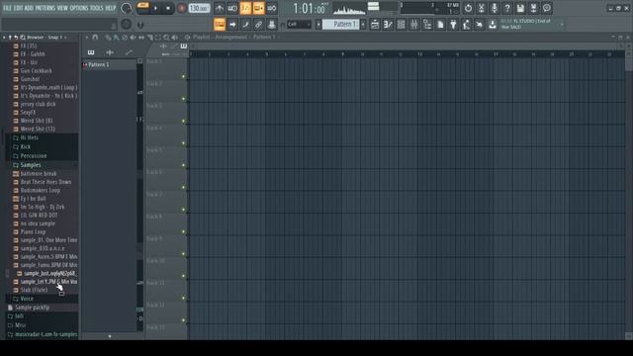Viewport: 633px width, 356px height.
Task: Open the piano roll view
Action: (x=388, y=25)
